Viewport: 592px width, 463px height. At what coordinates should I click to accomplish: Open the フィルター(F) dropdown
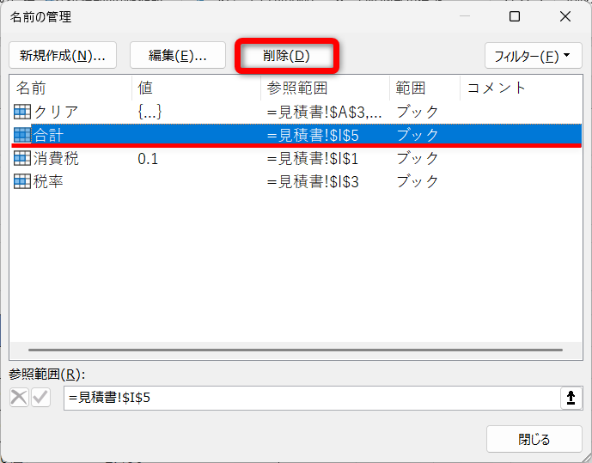click(533, 56)
